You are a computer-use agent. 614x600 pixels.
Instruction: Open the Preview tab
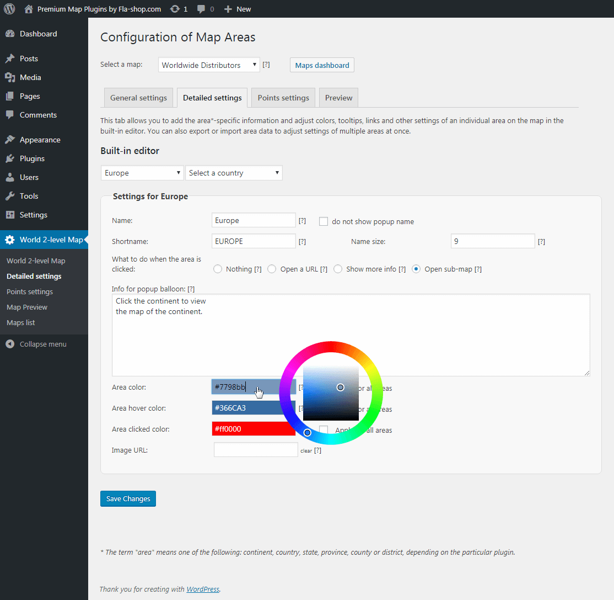coord(339,98)
